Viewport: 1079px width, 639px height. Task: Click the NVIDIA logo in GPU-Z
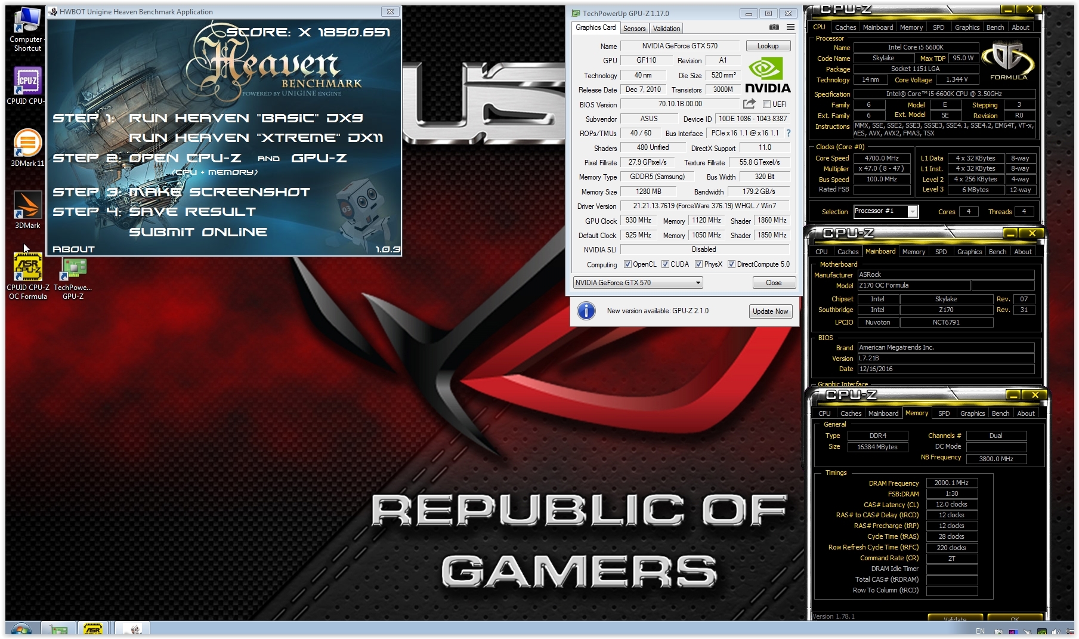pos(768,76)
